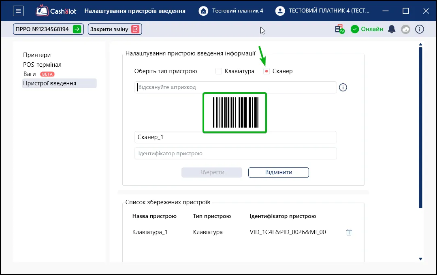This screenshot has height=275, width=437.
Task: Click scrollbar up arrow
Action: [x=420, y=44]
